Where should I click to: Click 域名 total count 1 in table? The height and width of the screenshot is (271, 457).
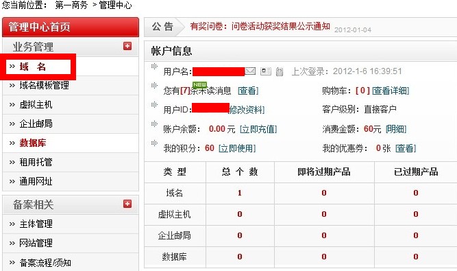(240, 193)
